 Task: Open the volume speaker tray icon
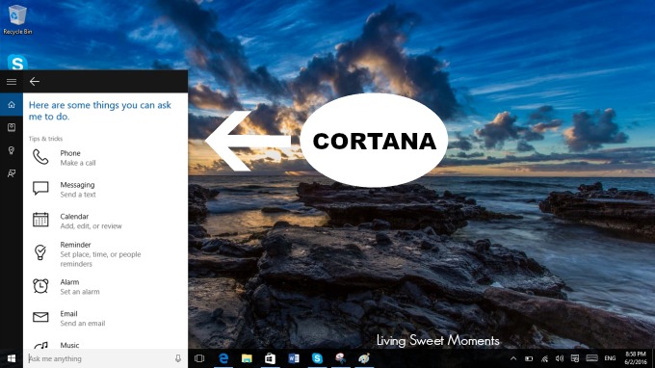tap(560, 358)
